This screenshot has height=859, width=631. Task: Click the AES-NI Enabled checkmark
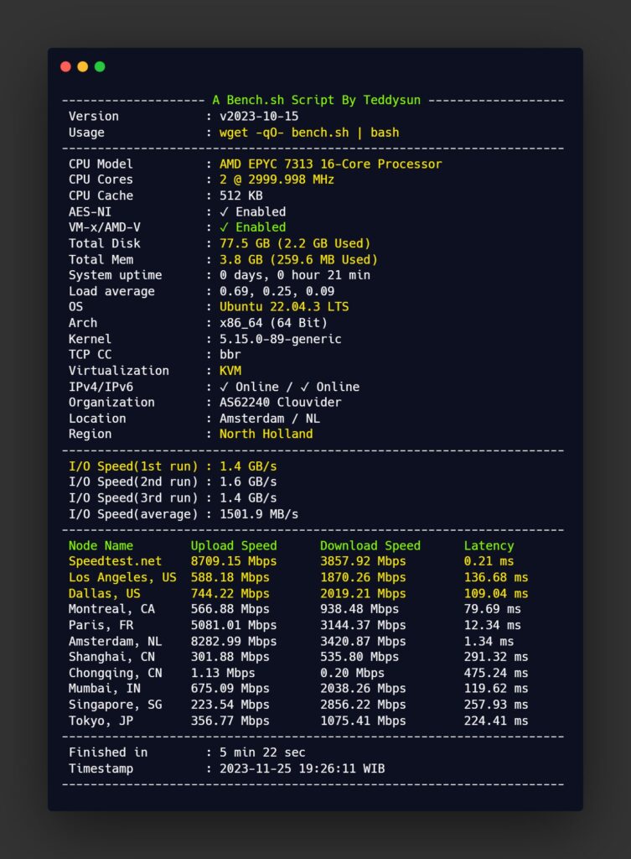click(224, 211)
